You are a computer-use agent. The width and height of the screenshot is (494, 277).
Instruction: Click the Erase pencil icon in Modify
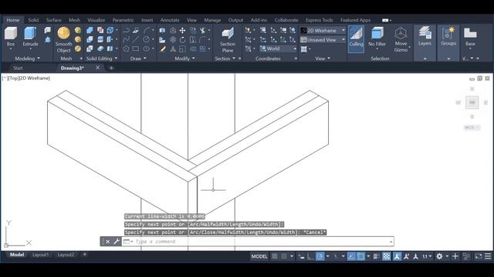coord(163,48)
